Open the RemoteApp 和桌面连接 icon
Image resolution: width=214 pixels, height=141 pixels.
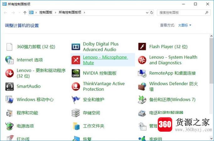click(142, 73)
